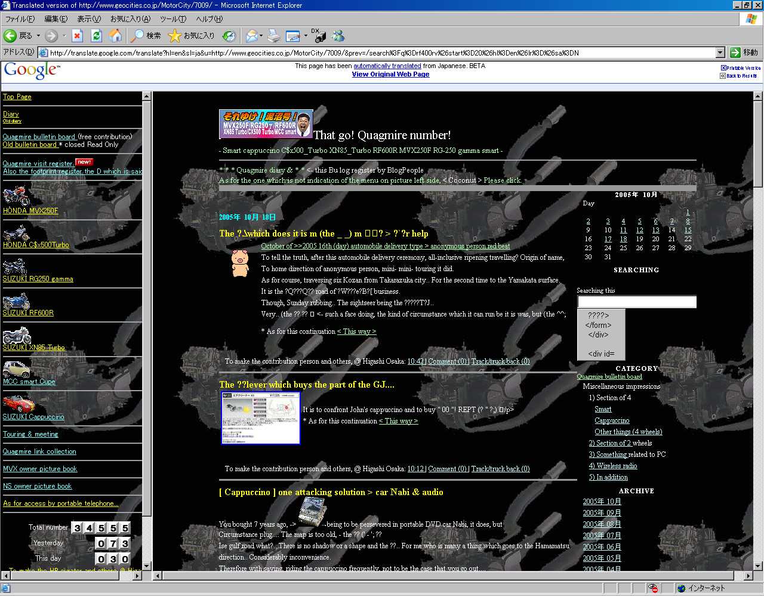764x596 pixels.
Task: Click the 10:42 post time link
Action: [416, 361]
